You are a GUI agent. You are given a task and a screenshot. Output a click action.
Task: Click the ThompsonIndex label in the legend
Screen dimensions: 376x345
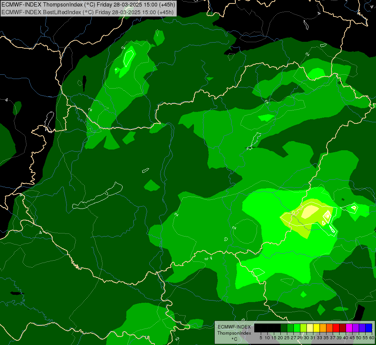(x=234, y=333)
